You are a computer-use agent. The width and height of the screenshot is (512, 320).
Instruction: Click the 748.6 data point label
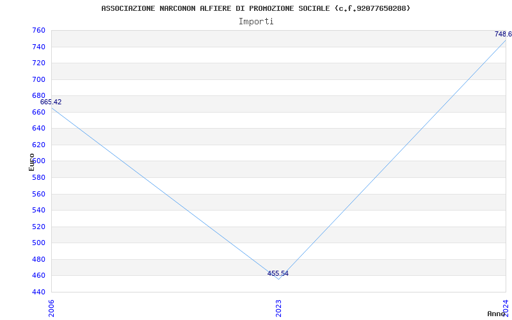coord(503,35)
